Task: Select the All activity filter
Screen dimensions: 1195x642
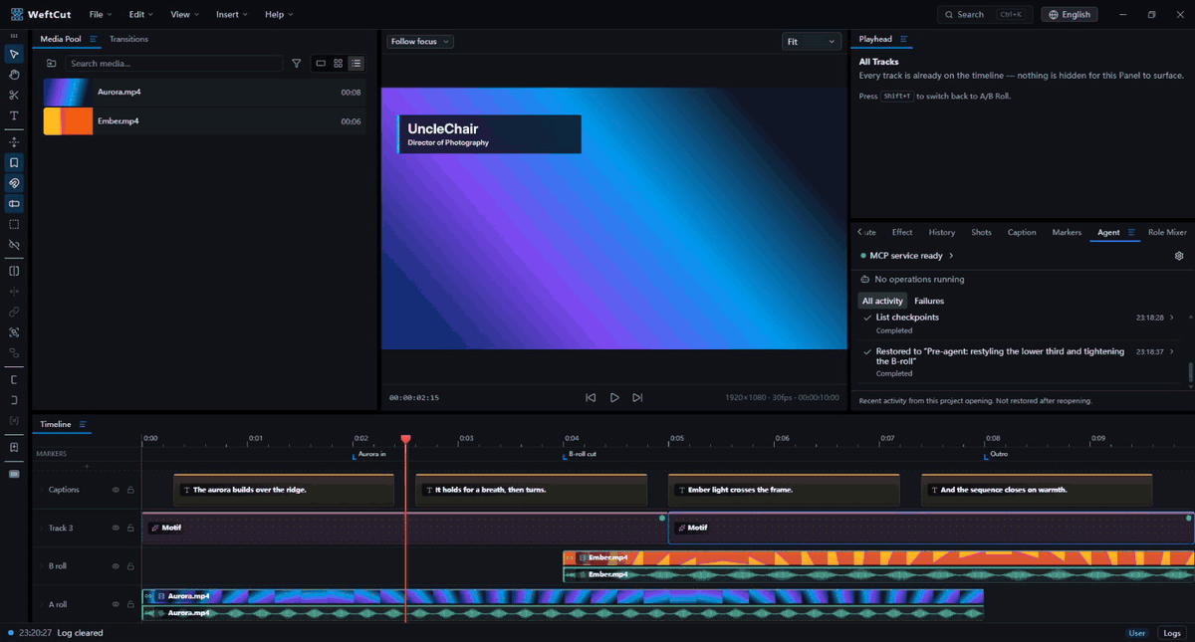Action: click(882, 301)
